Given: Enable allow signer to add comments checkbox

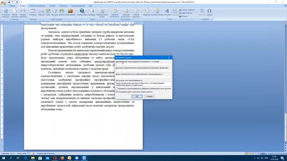Looking at the screenshot, I should point(117,89).
